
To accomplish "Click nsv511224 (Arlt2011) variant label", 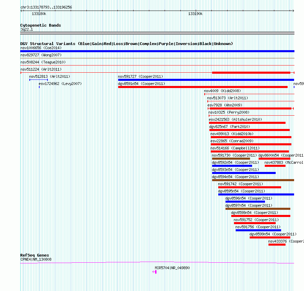I will point(41,69).
